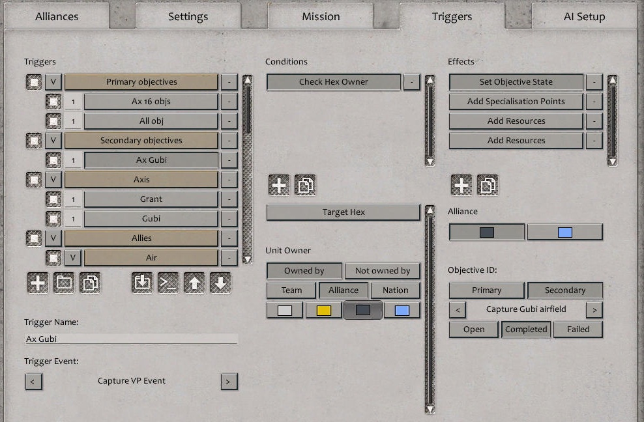Duplicate the selected trigger with the copy icon
The height and width of the screenshot is (422, 644).
tap(90, 283)
